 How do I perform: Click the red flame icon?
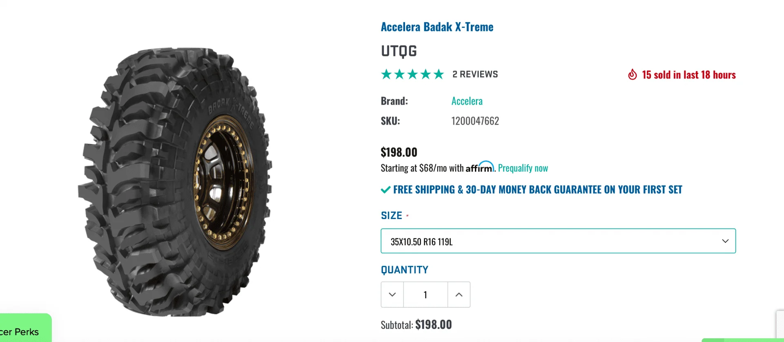(632, 75)
